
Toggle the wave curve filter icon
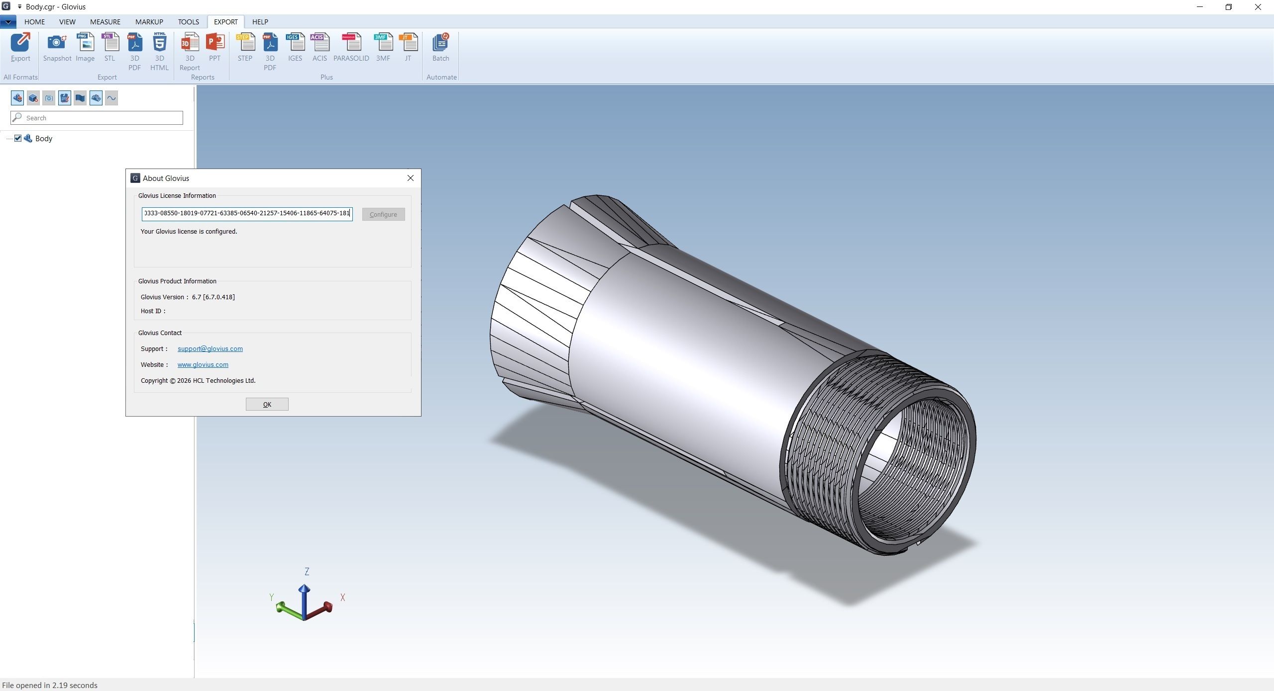[x=111, y=98]
